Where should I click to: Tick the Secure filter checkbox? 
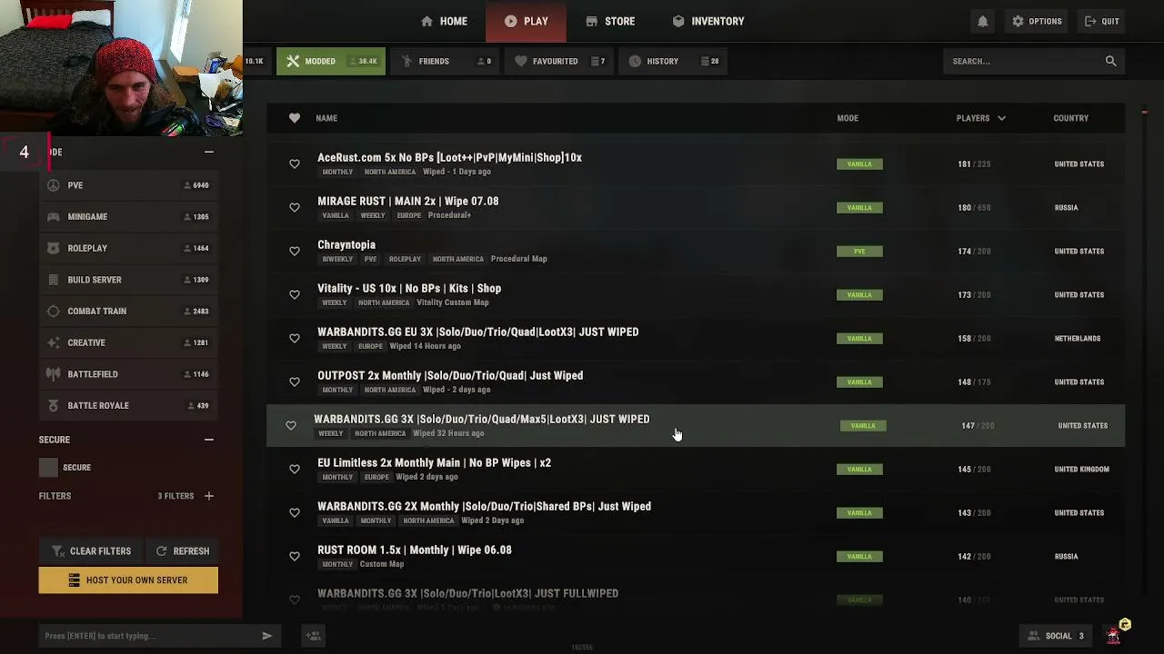tap(48, 468)
